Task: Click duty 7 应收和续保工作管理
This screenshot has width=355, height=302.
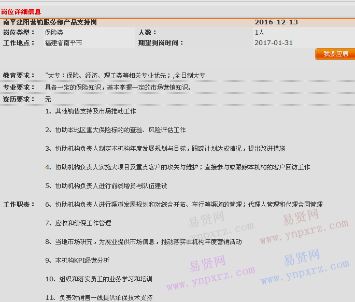Action: (x=78, y=223)
